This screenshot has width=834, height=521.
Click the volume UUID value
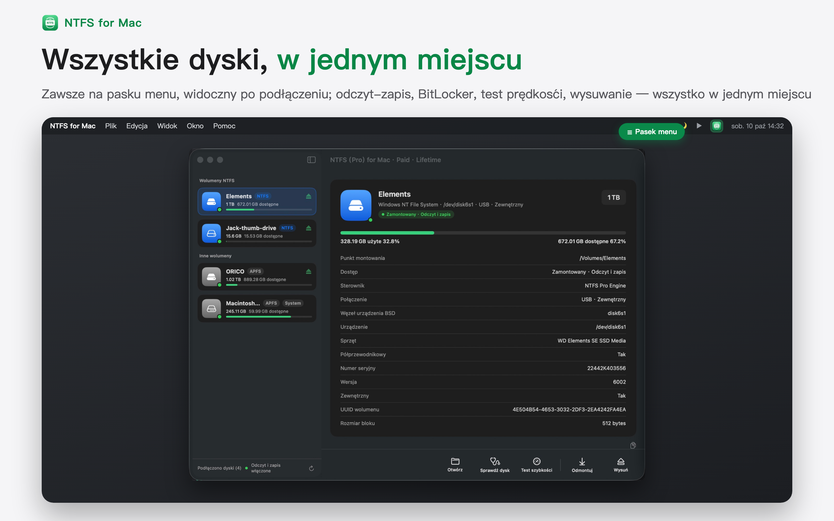569,409
